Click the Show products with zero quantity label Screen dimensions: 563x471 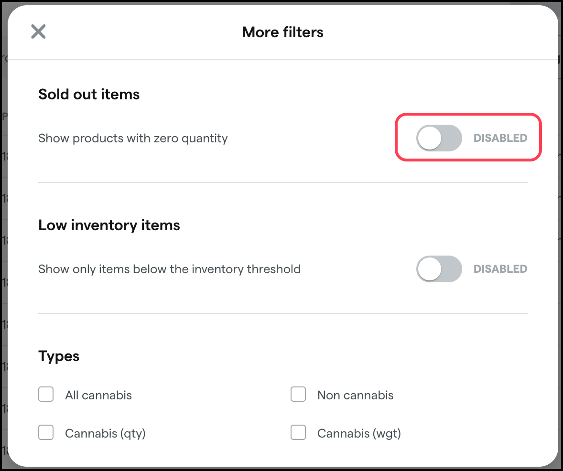[x=132, y=138]
